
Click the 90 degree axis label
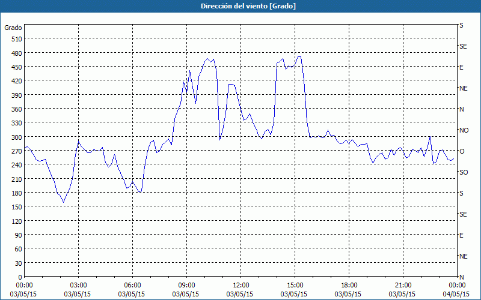tap(19, 235)
